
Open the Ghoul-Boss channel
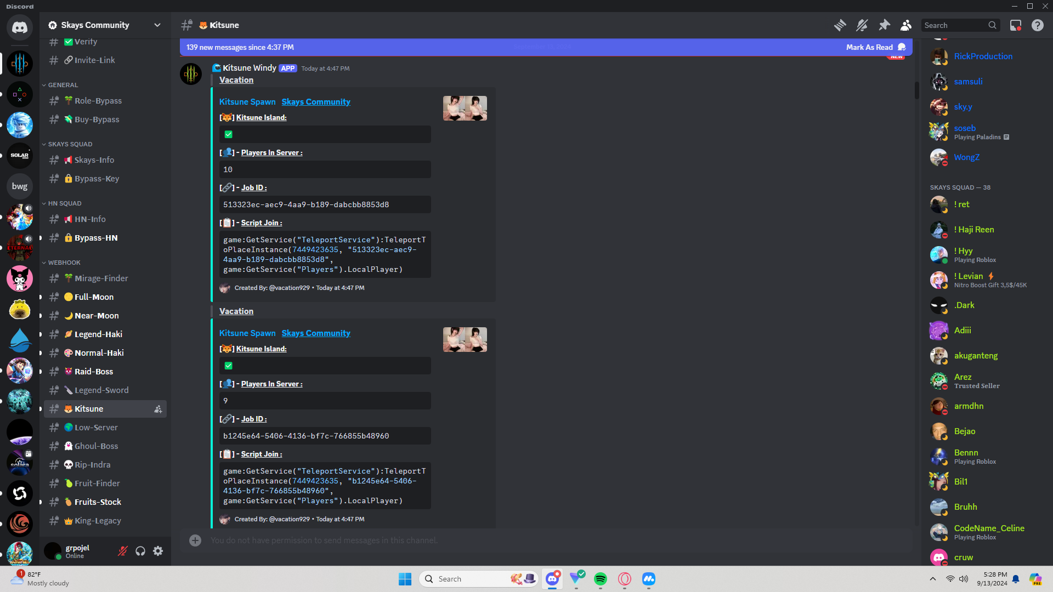pyautogui.click(x=105, y=446)
